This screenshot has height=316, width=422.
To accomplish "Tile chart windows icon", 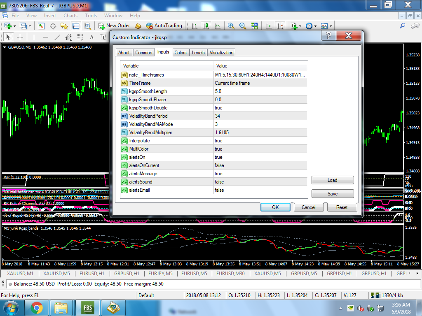I will (254, 26).
